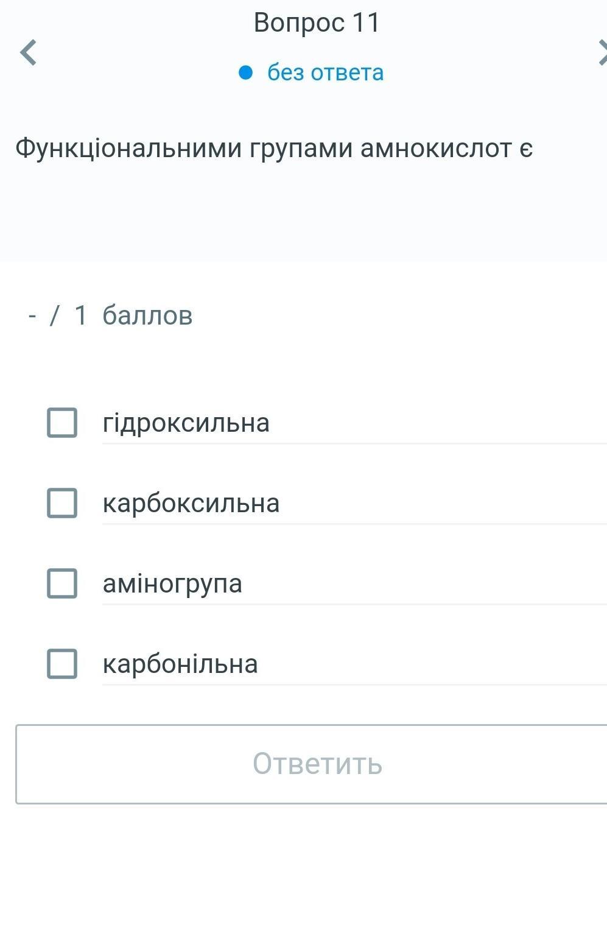Viewport: 607px width, 947px height.
Task: Go to the previous question with the left chevron
Action: 28,52
